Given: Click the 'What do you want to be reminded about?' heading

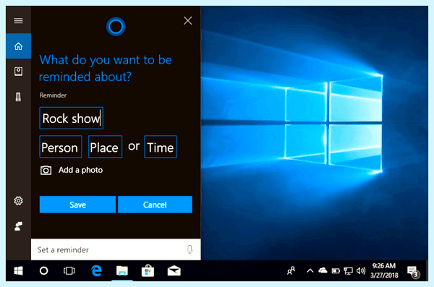Looking at the screenshot, I should 106,68.
